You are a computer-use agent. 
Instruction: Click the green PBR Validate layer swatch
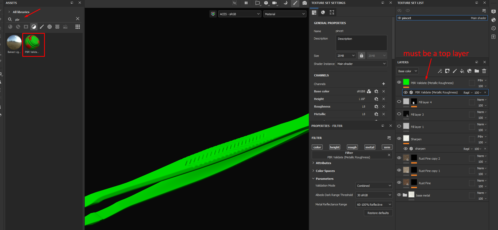pyautogui.click(x=406, y=82)
